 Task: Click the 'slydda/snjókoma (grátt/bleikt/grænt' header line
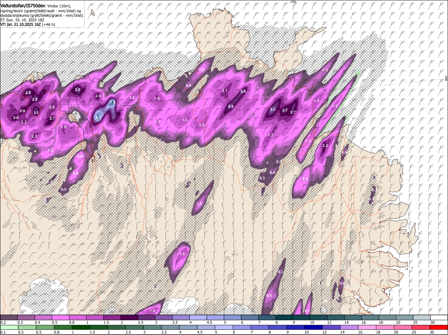[42, 15]
